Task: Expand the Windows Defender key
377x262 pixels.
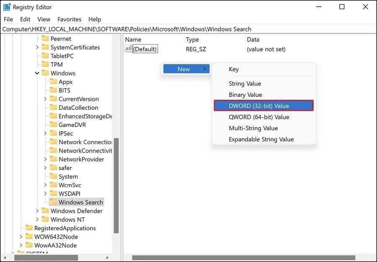Action: point(37,211)
